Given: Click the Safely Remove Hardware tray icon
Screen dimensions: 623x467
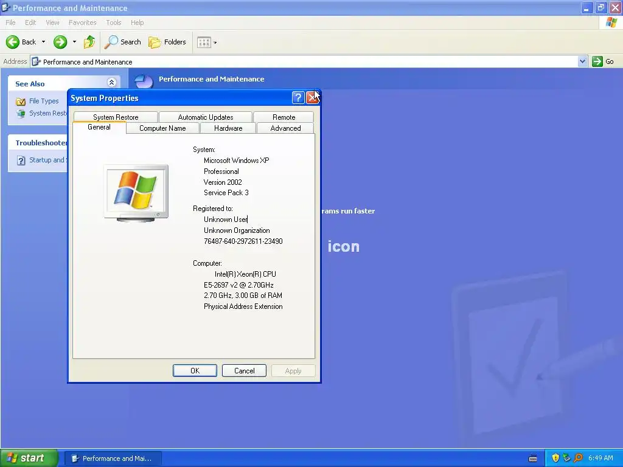Looking at the screenshot, I should pyautogui.click(x=566, y=458).
